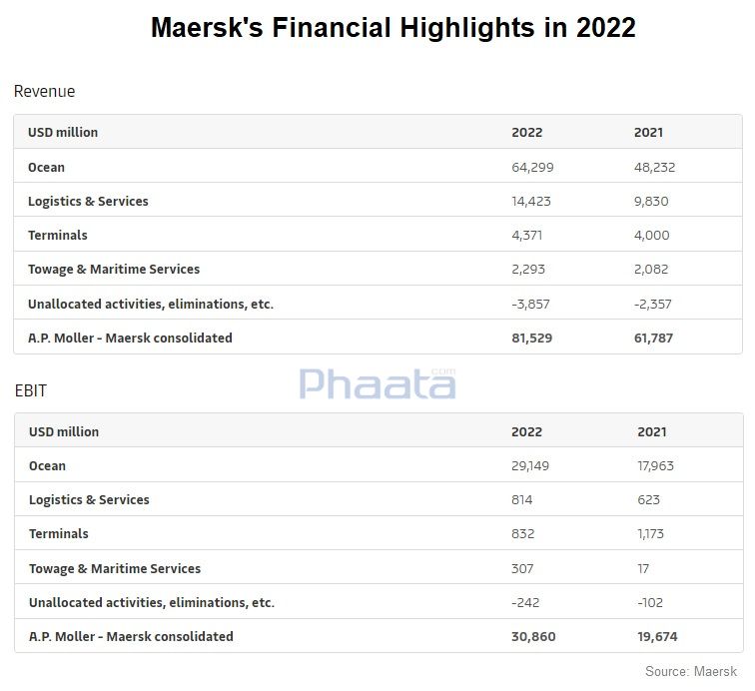Click unallocated activities revenue value -3,857

[530, 305]
